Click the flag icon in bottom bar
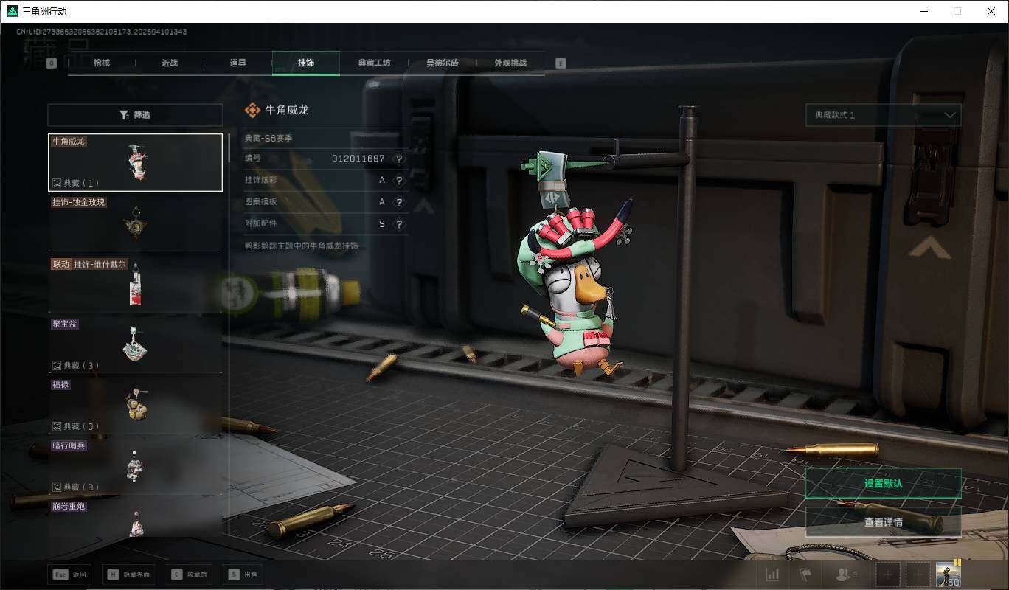1009x590 pixels. click(805, 575)
